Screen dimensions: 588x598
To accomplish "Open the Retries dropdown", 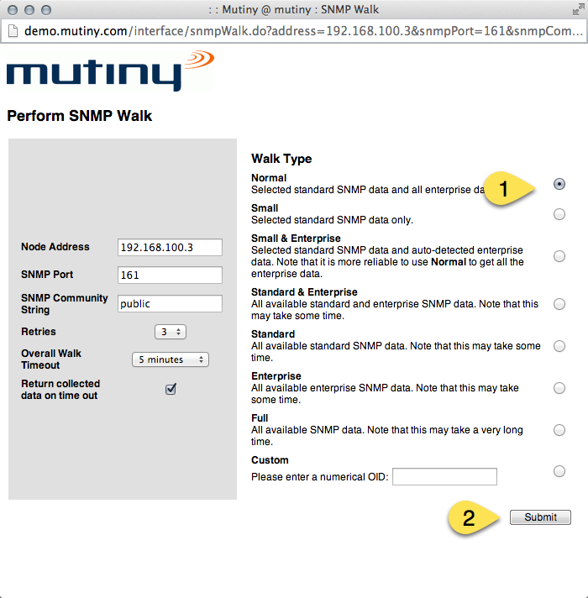I will click(x=170, y=332).
